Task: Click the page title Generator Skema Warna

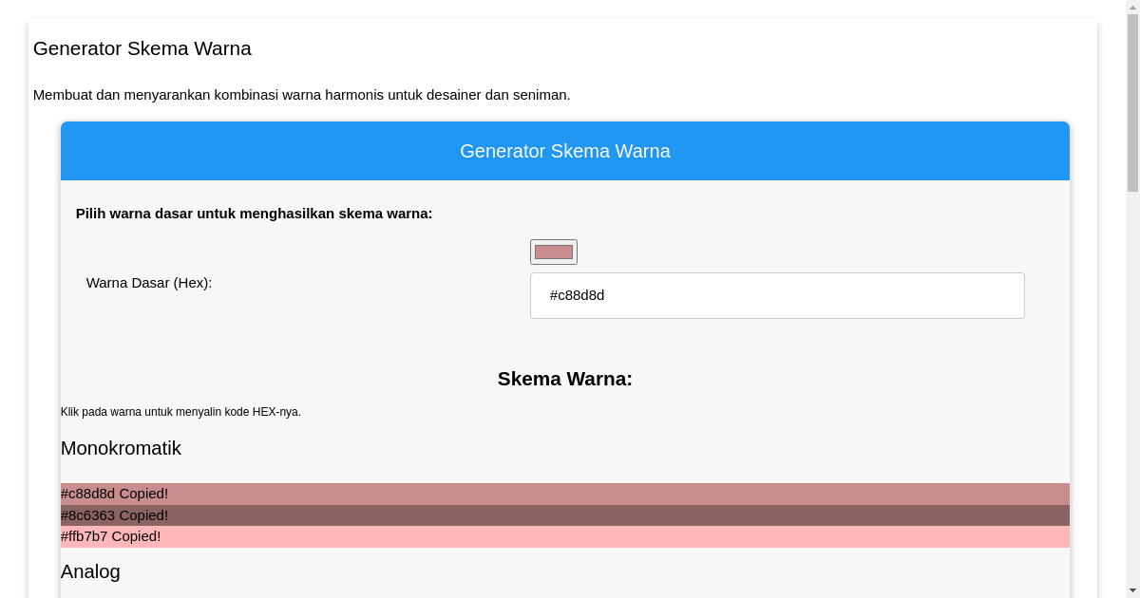Action: [x=142, y=48]
